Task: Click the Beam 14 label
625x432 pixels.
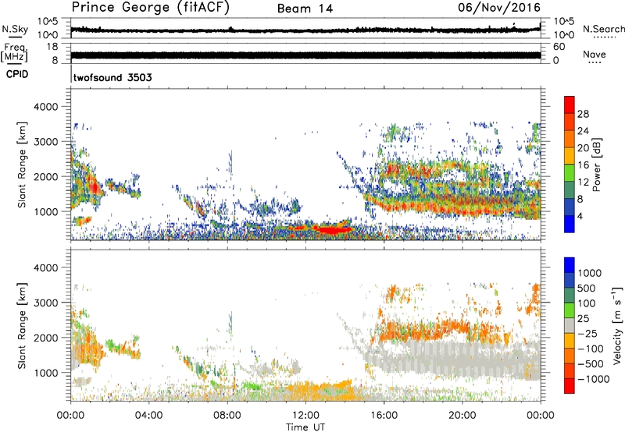Action: click(305, 9)
